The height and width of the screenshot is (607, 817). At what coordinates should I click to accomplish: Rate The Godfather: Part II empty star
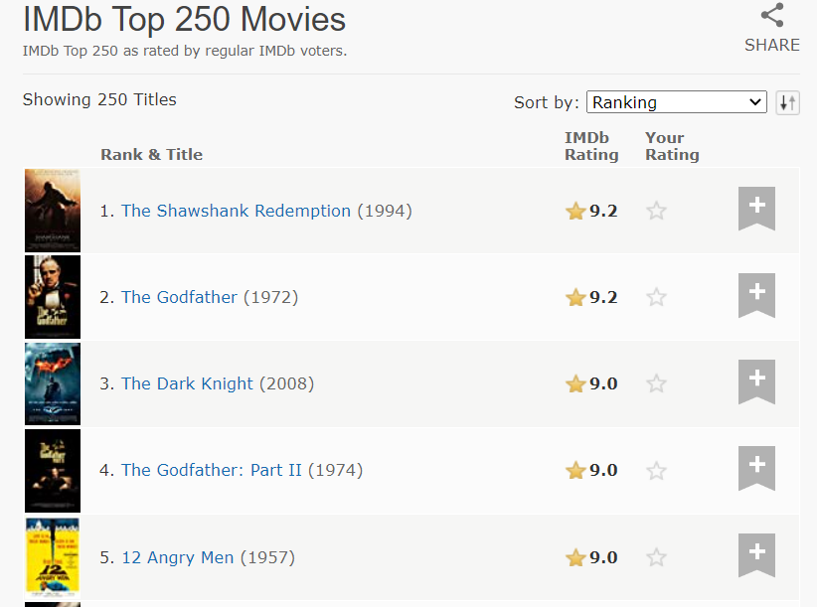(x=656, y=471)
